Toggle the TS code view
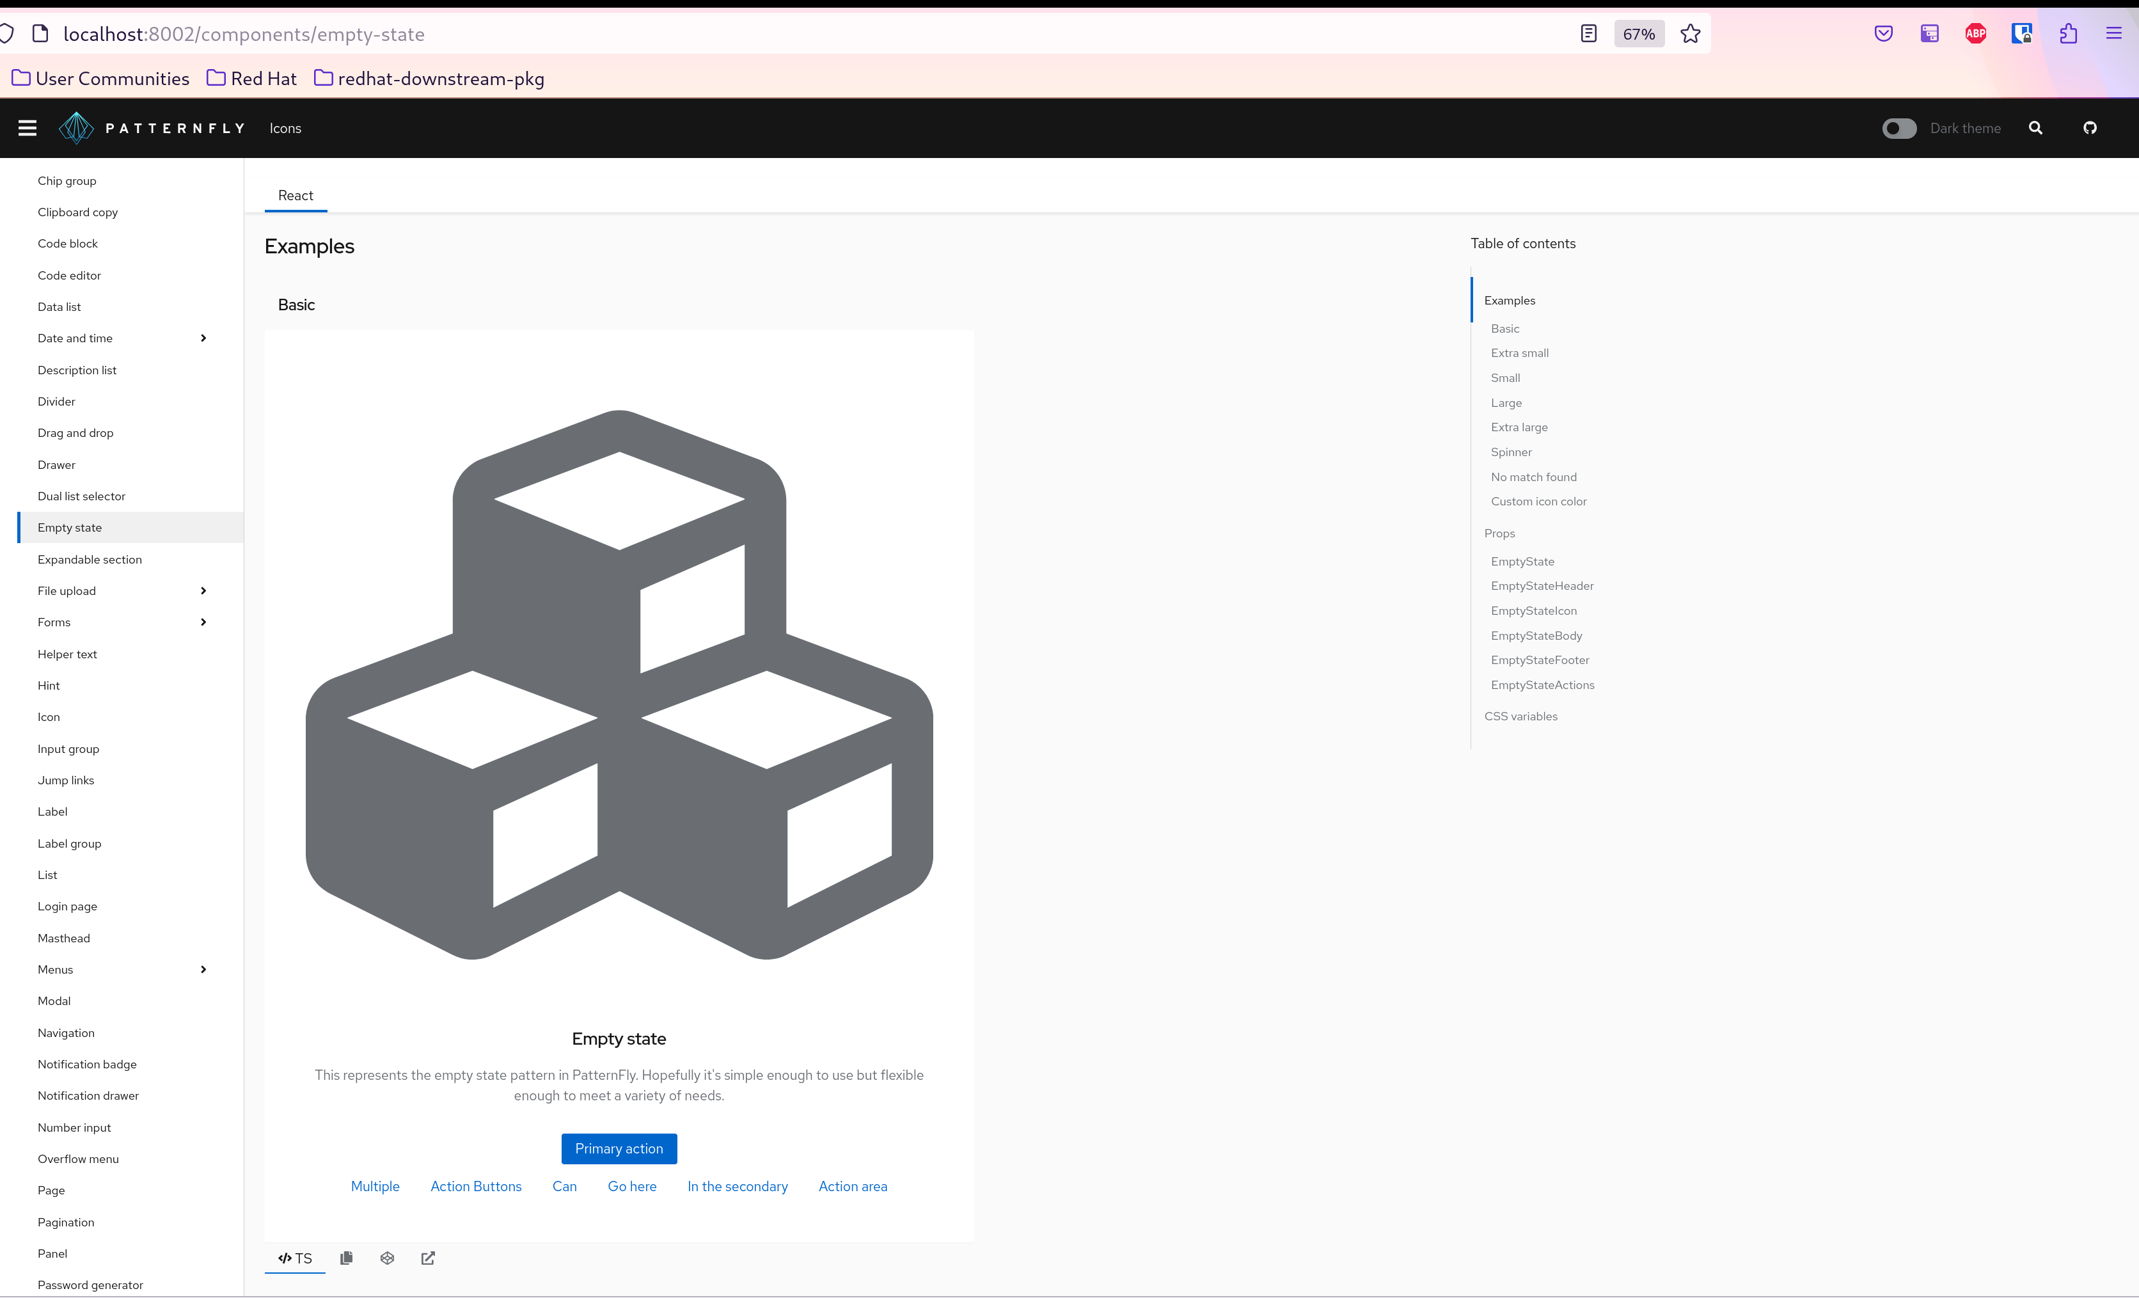 point(295,1258)
